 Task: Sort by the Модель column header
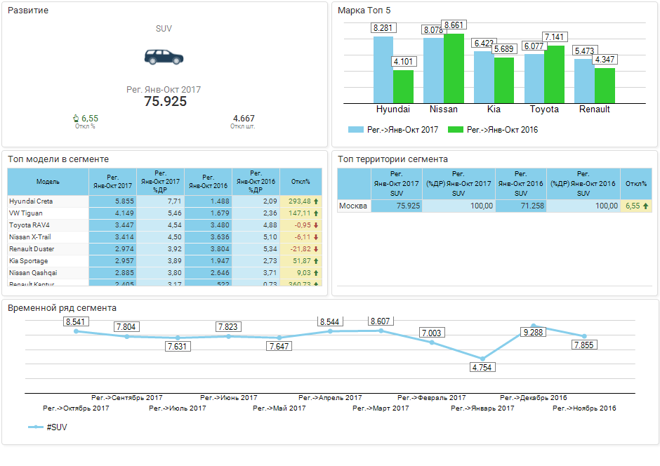[48, 182]
